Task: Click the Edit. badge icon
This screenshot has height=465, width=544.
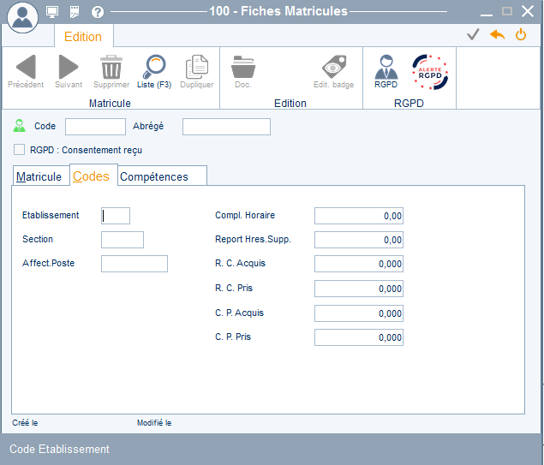Action: pos(334,71)
